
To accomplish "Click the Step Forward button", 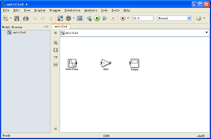I will pyautogui.click(x=105, y=18).
